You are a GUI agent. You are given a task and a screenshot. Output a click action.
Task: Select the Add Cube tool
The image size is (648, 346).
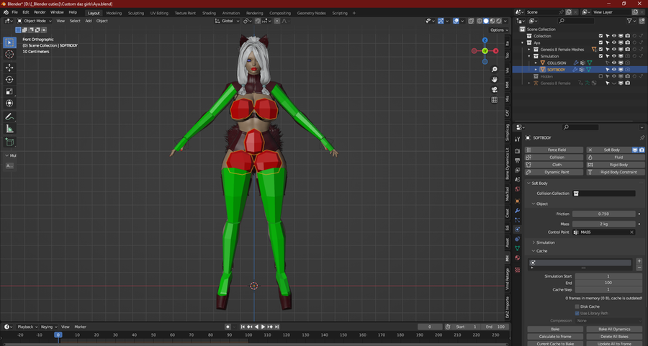click(x=9, y=142)
